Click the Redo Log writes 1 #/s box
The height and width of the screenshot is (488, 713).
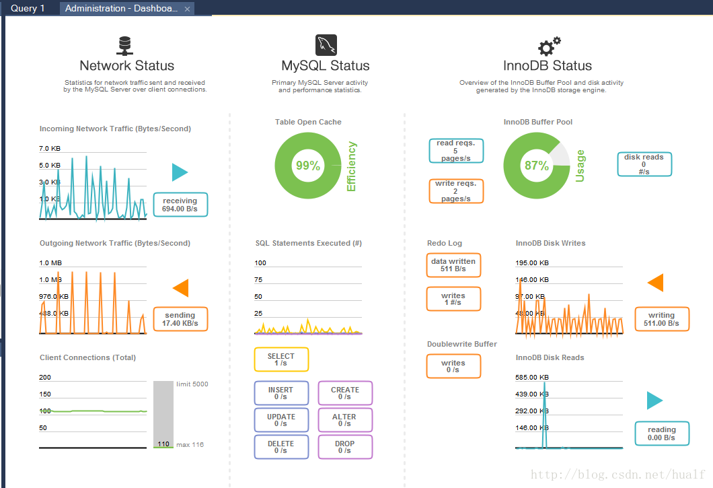click(x=453, y=299)
